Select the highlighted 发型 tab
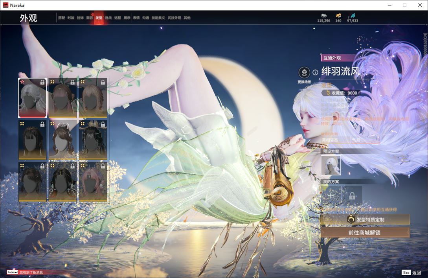This screenshot has height=278, width=428. [x=99, y=18]
